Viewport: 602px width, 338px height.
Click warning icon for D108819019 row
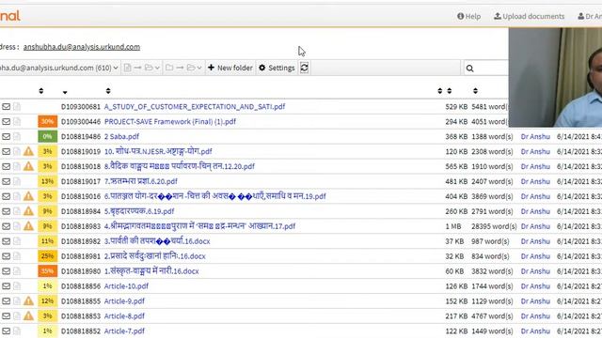[x=28, y=151]
